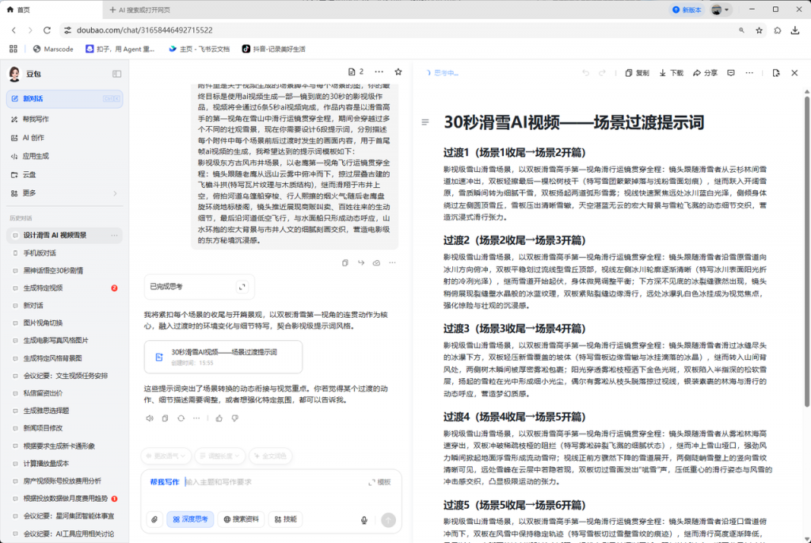Dislike the response with thumbs down
The image size is (811, 543).
click(234, 418)
